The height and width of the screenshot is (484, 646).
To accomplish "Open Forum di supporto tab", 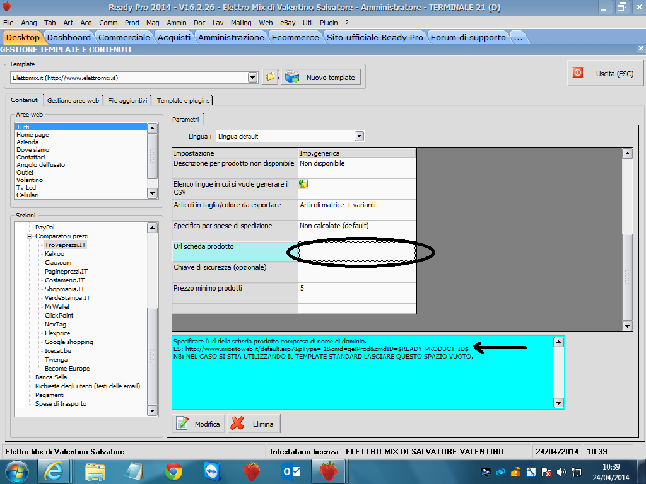I will click(468, 37).
